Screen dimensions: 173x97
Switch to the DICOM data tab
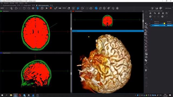click(9, 5)
